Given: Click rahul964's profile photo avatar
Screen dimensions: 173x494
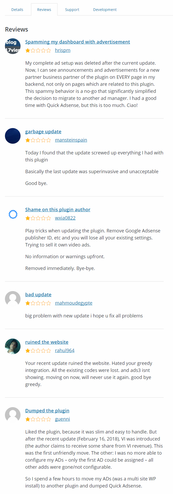Looking at the screenshot, I should point(13,346).
